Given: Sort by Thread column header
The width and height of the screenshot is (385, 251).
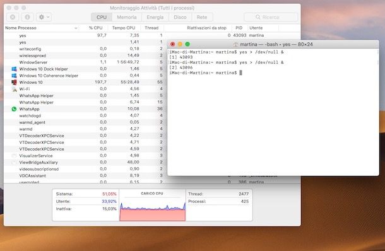Looking at the screenshot, I should click(x=151, y=28).
